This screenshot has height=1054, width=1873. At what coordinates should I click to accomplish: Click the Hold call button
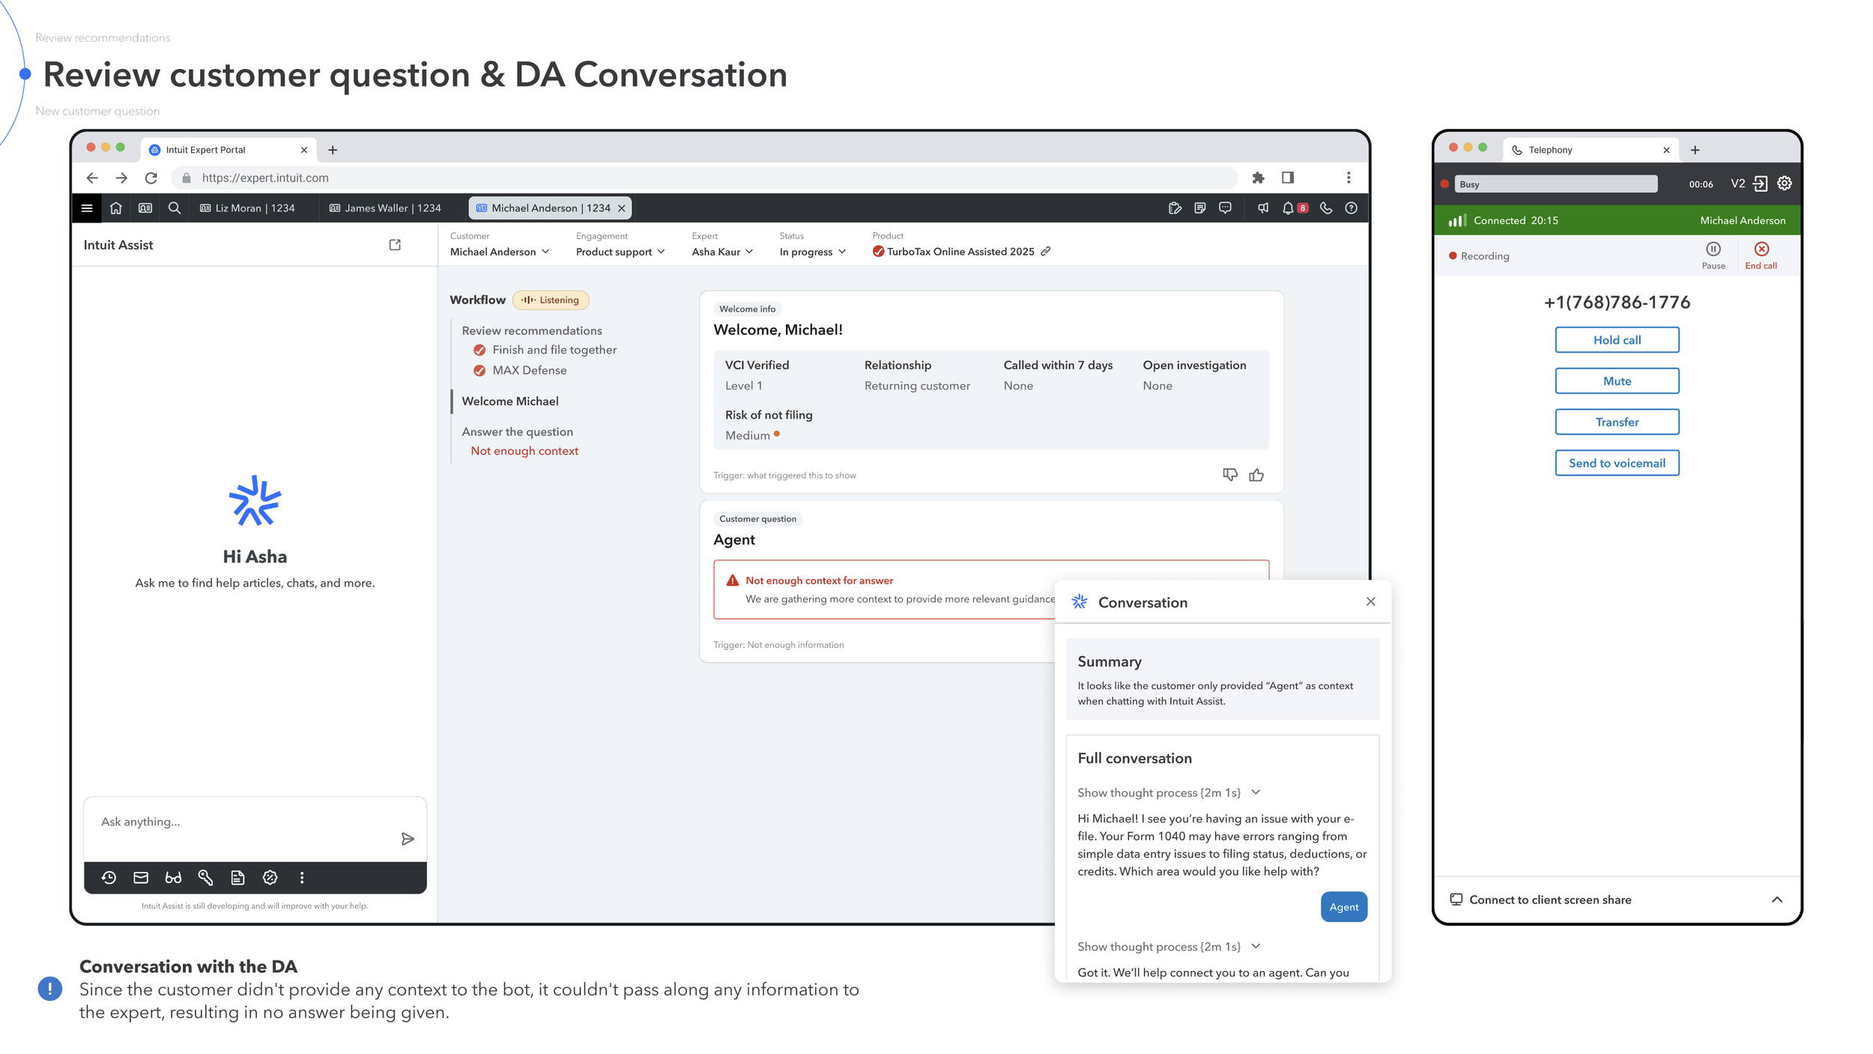(1617, 340)
